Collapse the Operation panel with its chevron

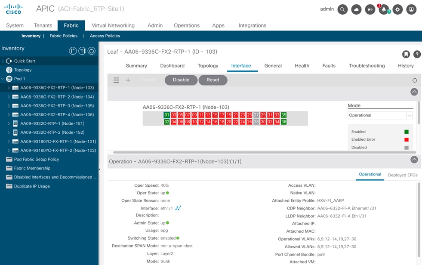pyautogui.click(x=414, y=159)
